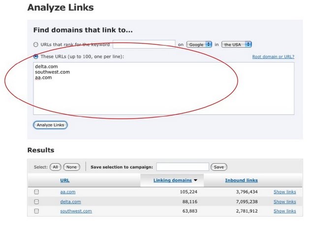Click the 2,781,912 inbound links value
The height and width of the screenshot is (226, 315).
click(247, 211)
